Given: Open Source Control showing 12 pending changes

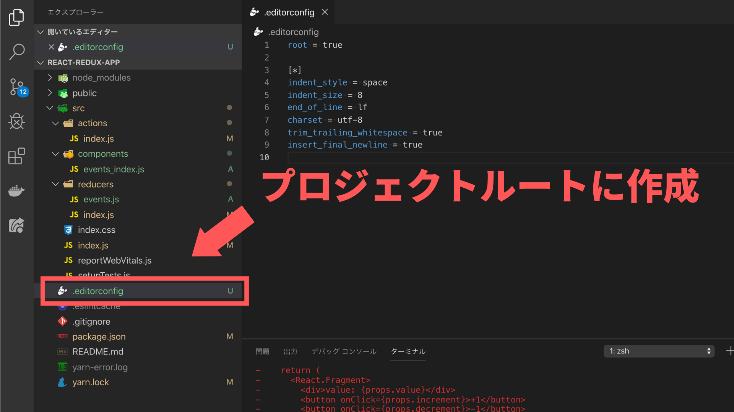Looking at the screenshot, I should (16, 87).
